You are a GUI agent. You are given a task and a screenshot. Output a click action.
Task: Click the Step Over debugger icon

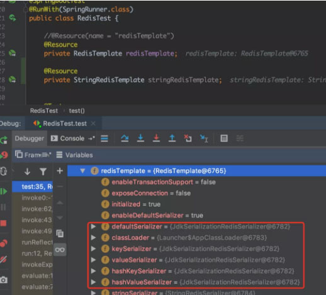tap(125, 138)
